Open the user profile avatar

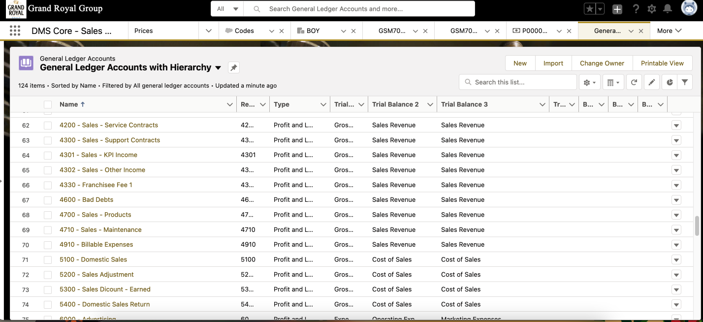(x=689, y=8)
